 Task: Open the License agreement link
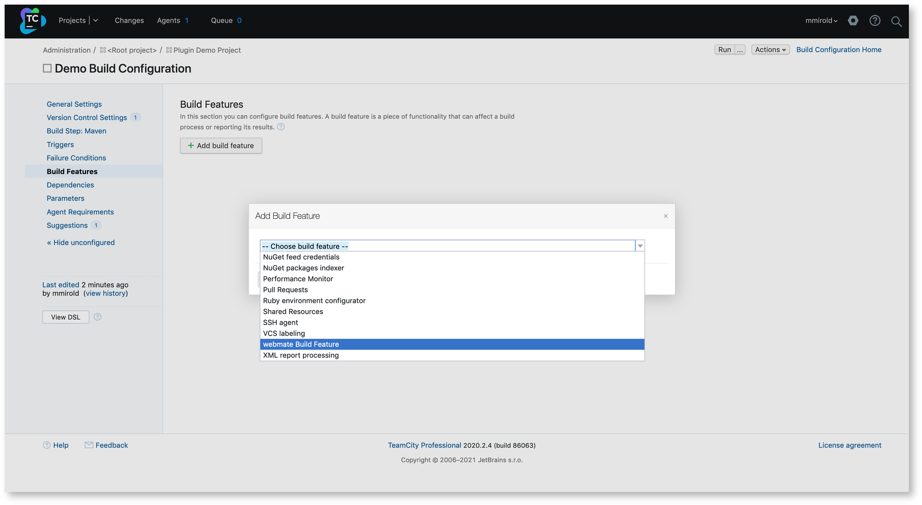point(850,446)
